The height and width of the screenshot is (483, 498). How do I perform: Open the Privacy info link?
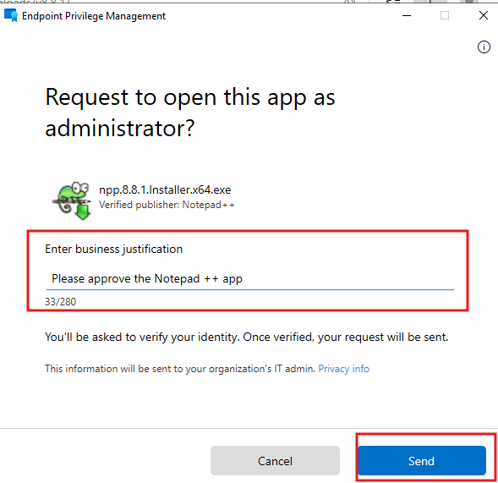point(343,369)
